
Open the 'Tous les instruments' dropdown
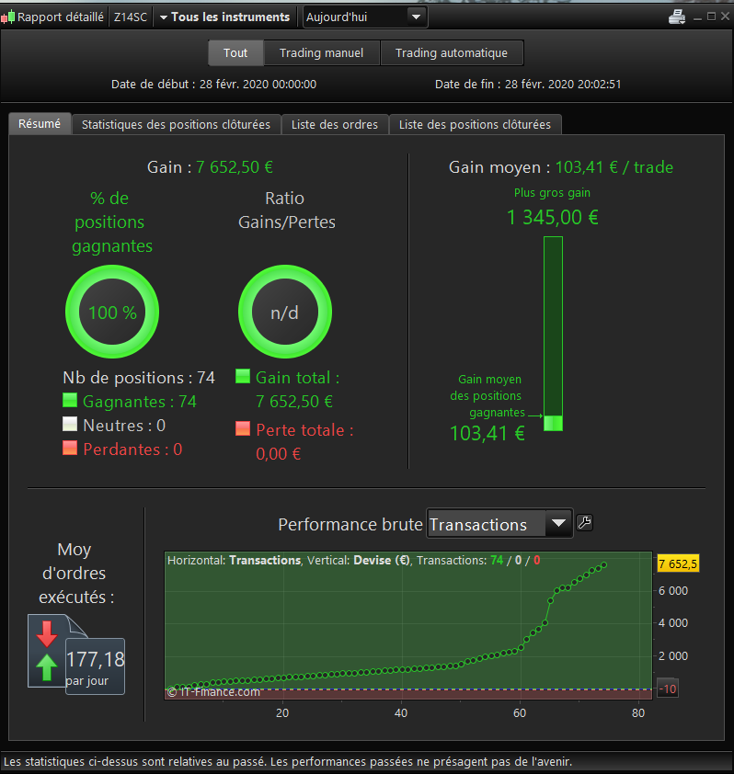(224, 17)
